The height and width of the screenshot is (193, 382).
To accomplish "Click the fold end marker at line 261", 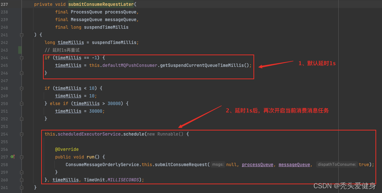I will coord(21,187).
